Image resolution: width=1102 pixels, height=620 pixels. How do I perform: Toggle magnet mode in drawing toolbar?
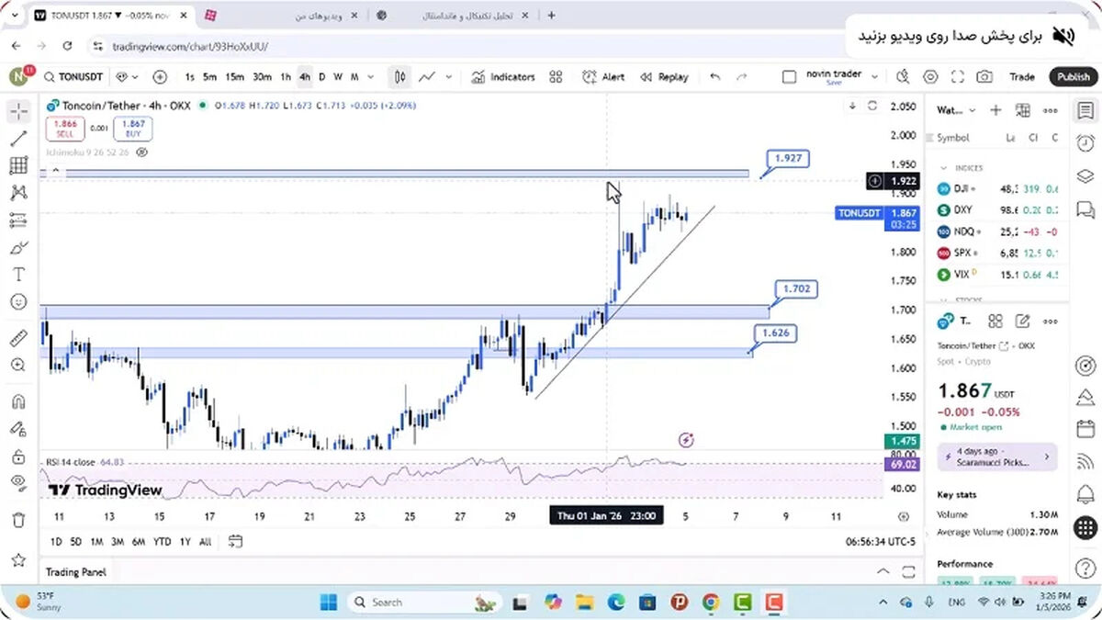[18, 401]
